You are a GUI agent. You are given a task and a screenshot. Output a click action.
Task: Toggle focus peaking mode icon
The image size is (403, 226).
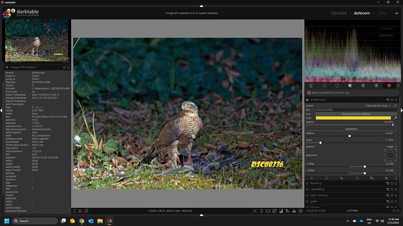(255, 211)
